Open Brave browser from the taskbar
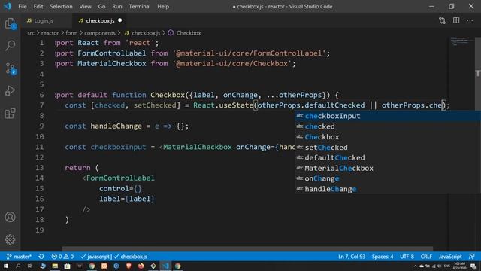 129,266
